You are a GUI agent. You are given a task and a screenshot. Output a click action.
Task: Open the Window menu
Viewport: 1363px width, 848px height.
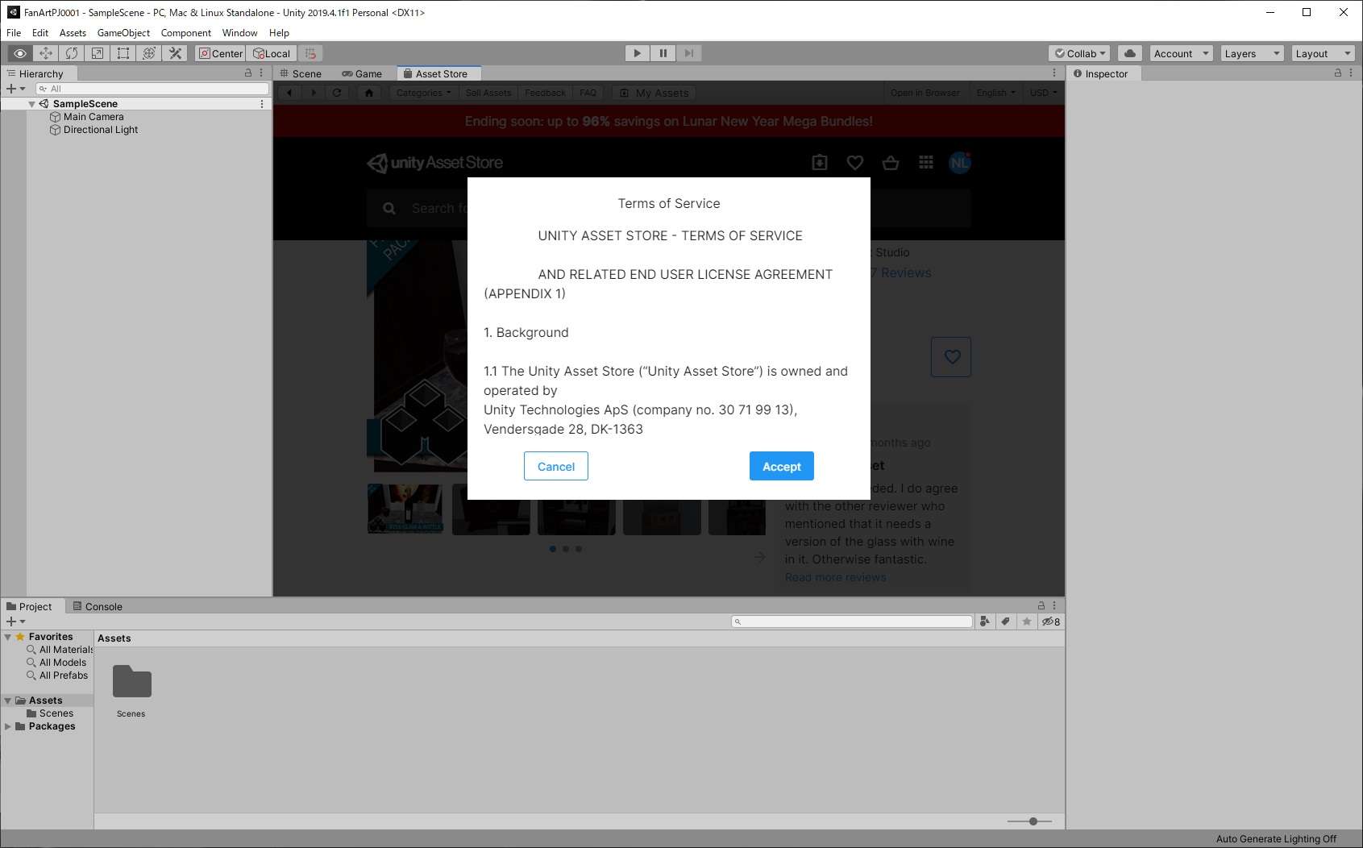click(x=239, y=33)
